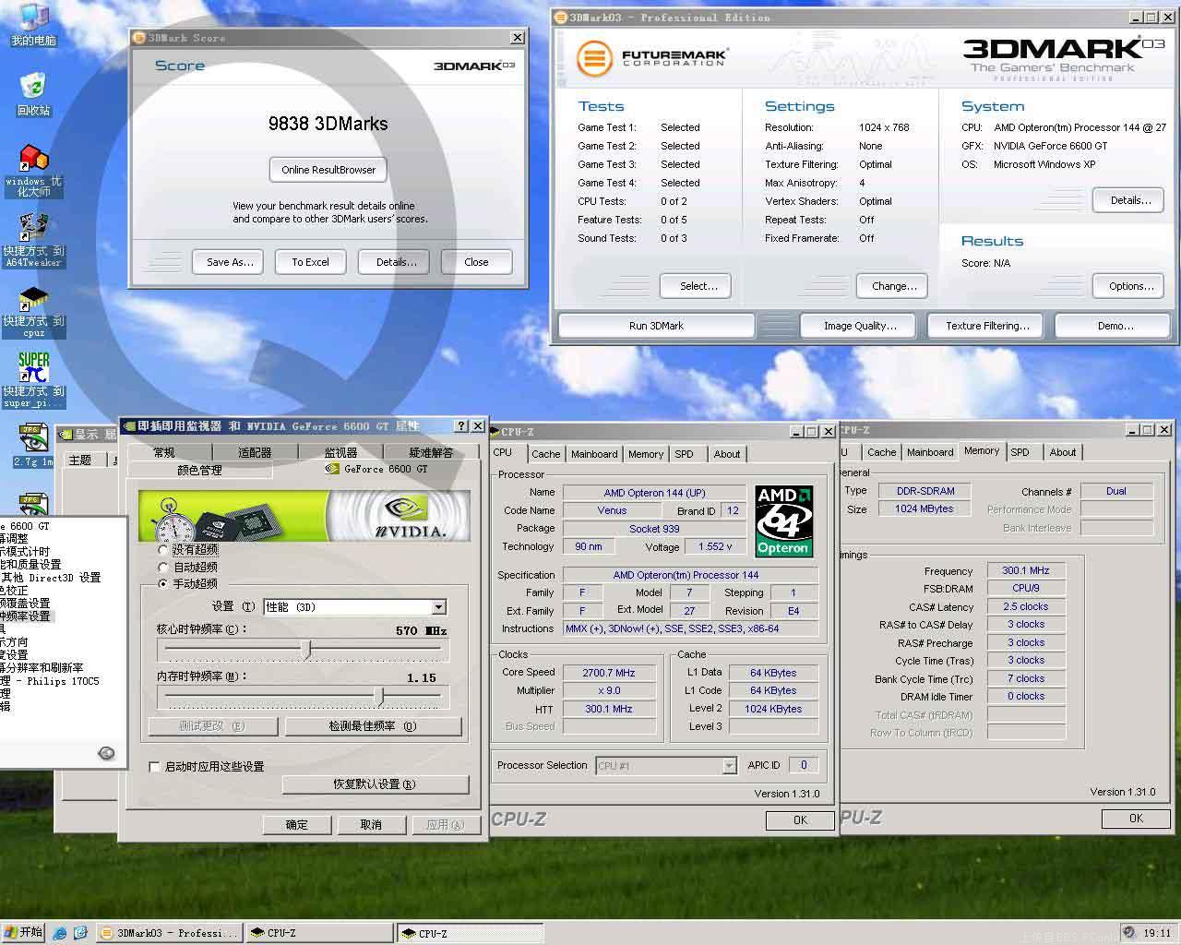Click detect optimal frequencies button
Screen dimensions: 1181x945
[373, 726]
